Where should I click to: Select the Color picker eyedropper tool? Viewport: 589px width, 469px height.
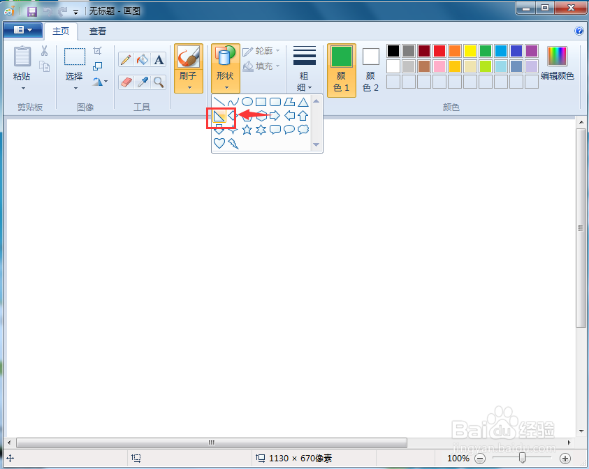(143, 82)
